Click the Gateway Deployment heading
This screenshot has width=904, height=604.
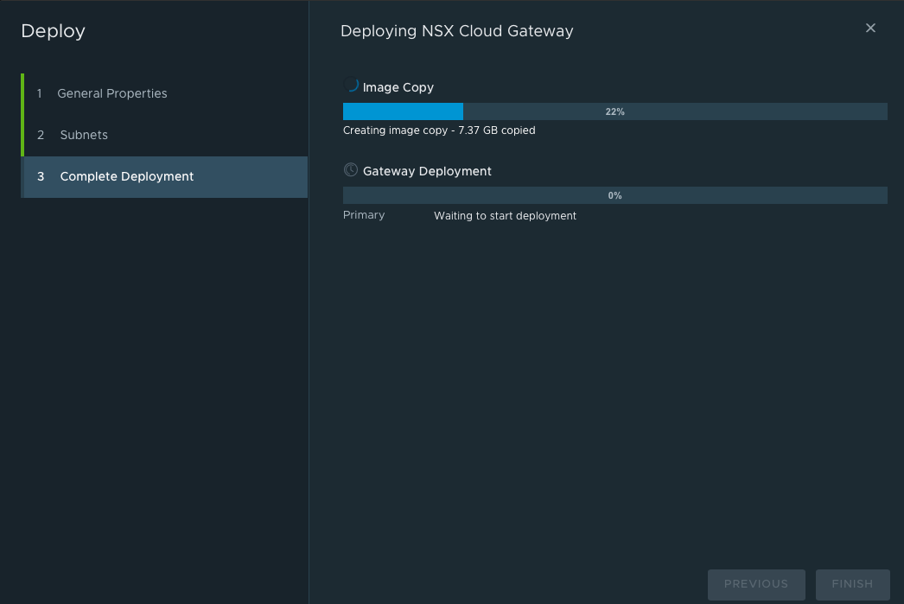(427, 171)
